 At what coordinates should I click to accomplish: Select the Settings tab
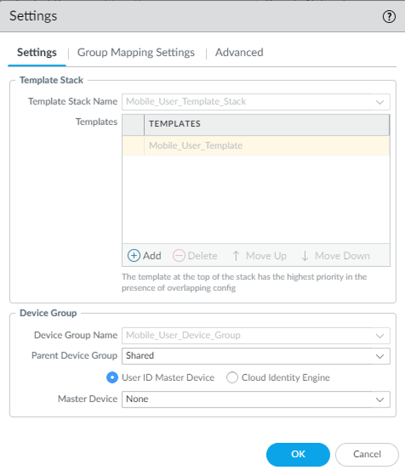[x=37, y=52]
